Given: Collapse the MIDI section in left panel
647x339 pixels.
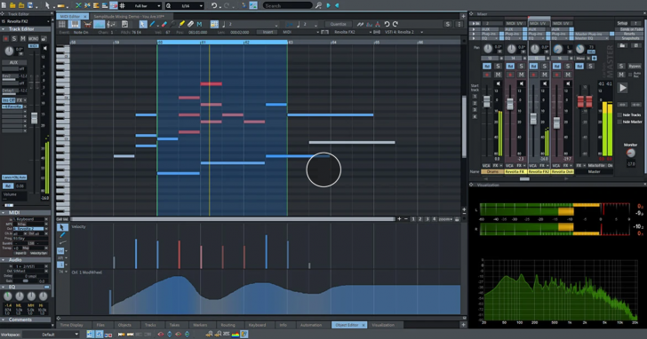Looking at the screenshot, I should [x=4, y=213].
